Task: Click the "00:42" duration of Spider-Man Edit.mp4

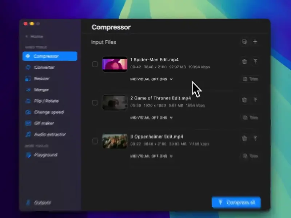Action: click(x=135, y=67)
